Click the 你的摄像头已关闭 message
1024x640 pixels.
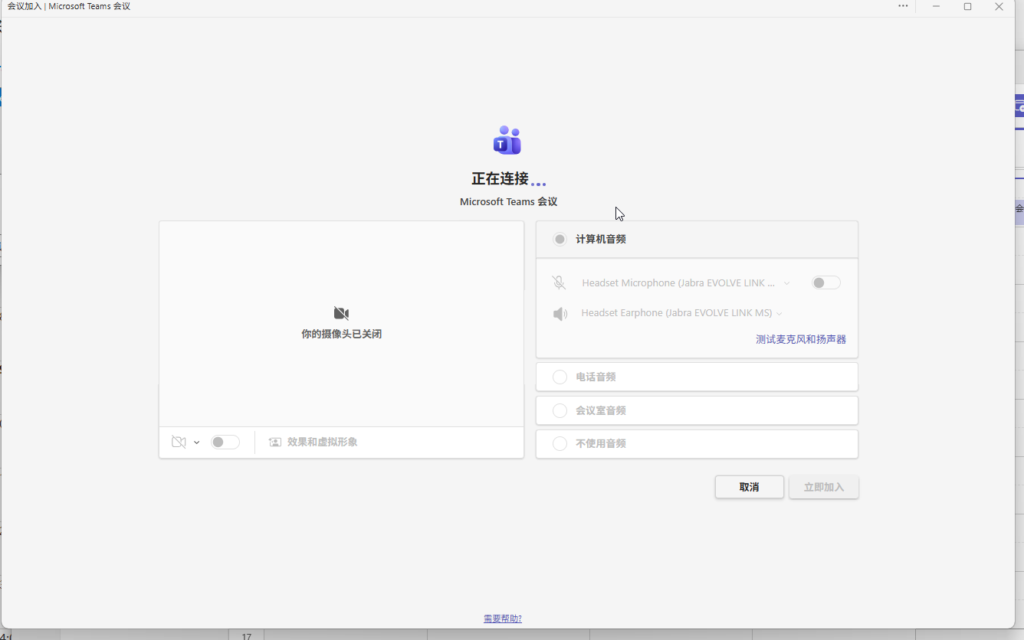pyautogui.click(x=342, y=335)
